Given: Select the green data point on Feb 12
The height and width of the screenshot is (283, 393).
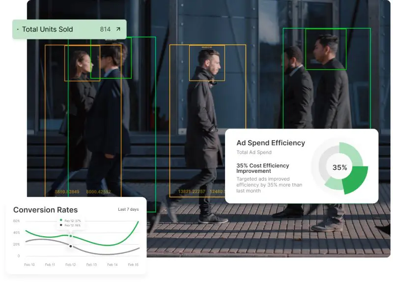Looking at the screenshot, I should click(x=71, y=236).
